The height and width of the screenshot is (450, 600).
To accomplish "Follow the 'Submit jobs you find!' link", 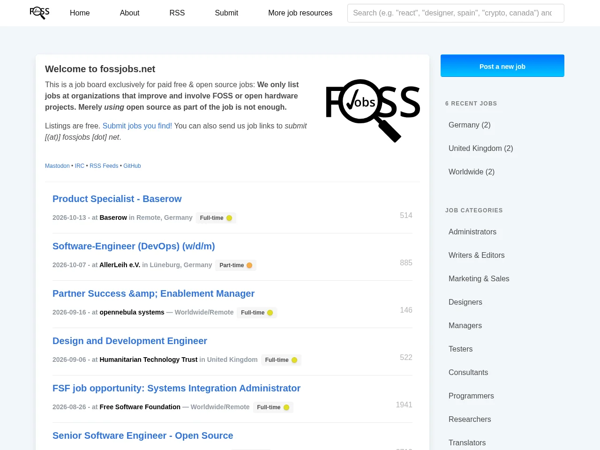I will click(x=137, y=126).
